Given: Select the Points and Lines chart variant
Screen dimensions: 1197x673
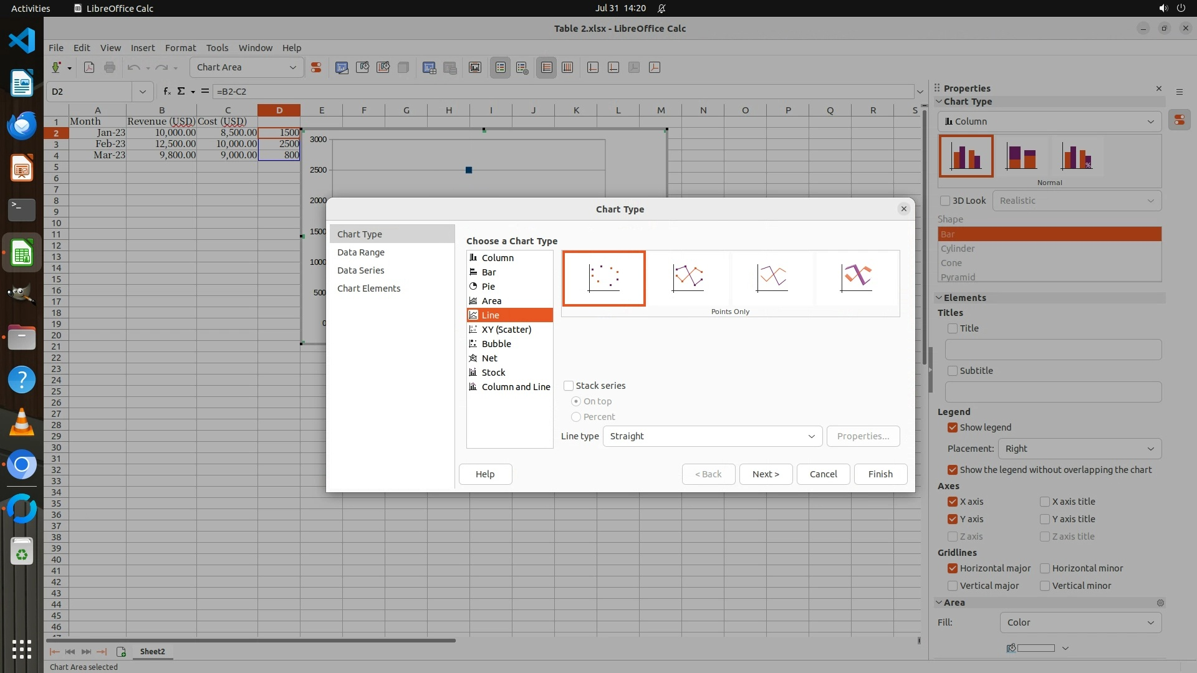Looking at the screenshot, I should pos(688,278).
